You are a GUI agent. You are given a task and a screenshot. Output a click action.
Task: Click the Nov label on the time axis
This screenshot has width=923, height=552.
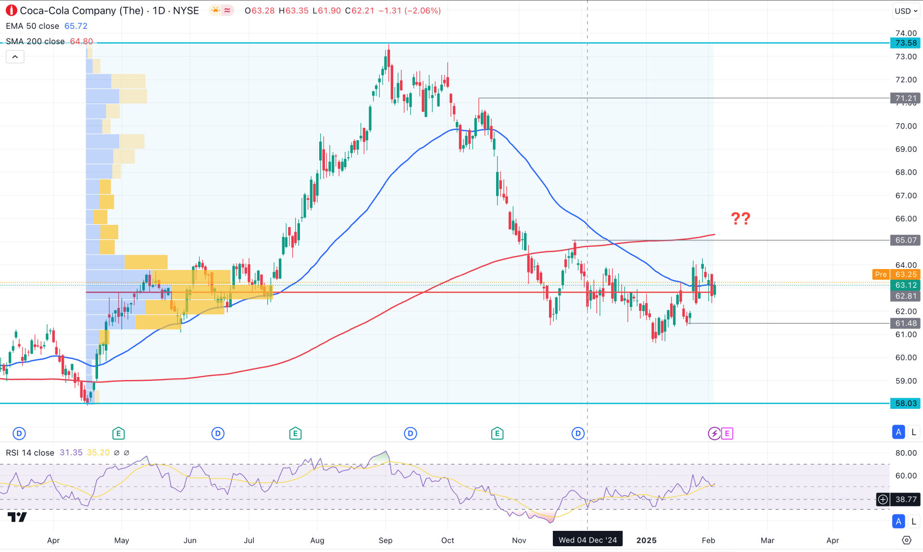519,540
